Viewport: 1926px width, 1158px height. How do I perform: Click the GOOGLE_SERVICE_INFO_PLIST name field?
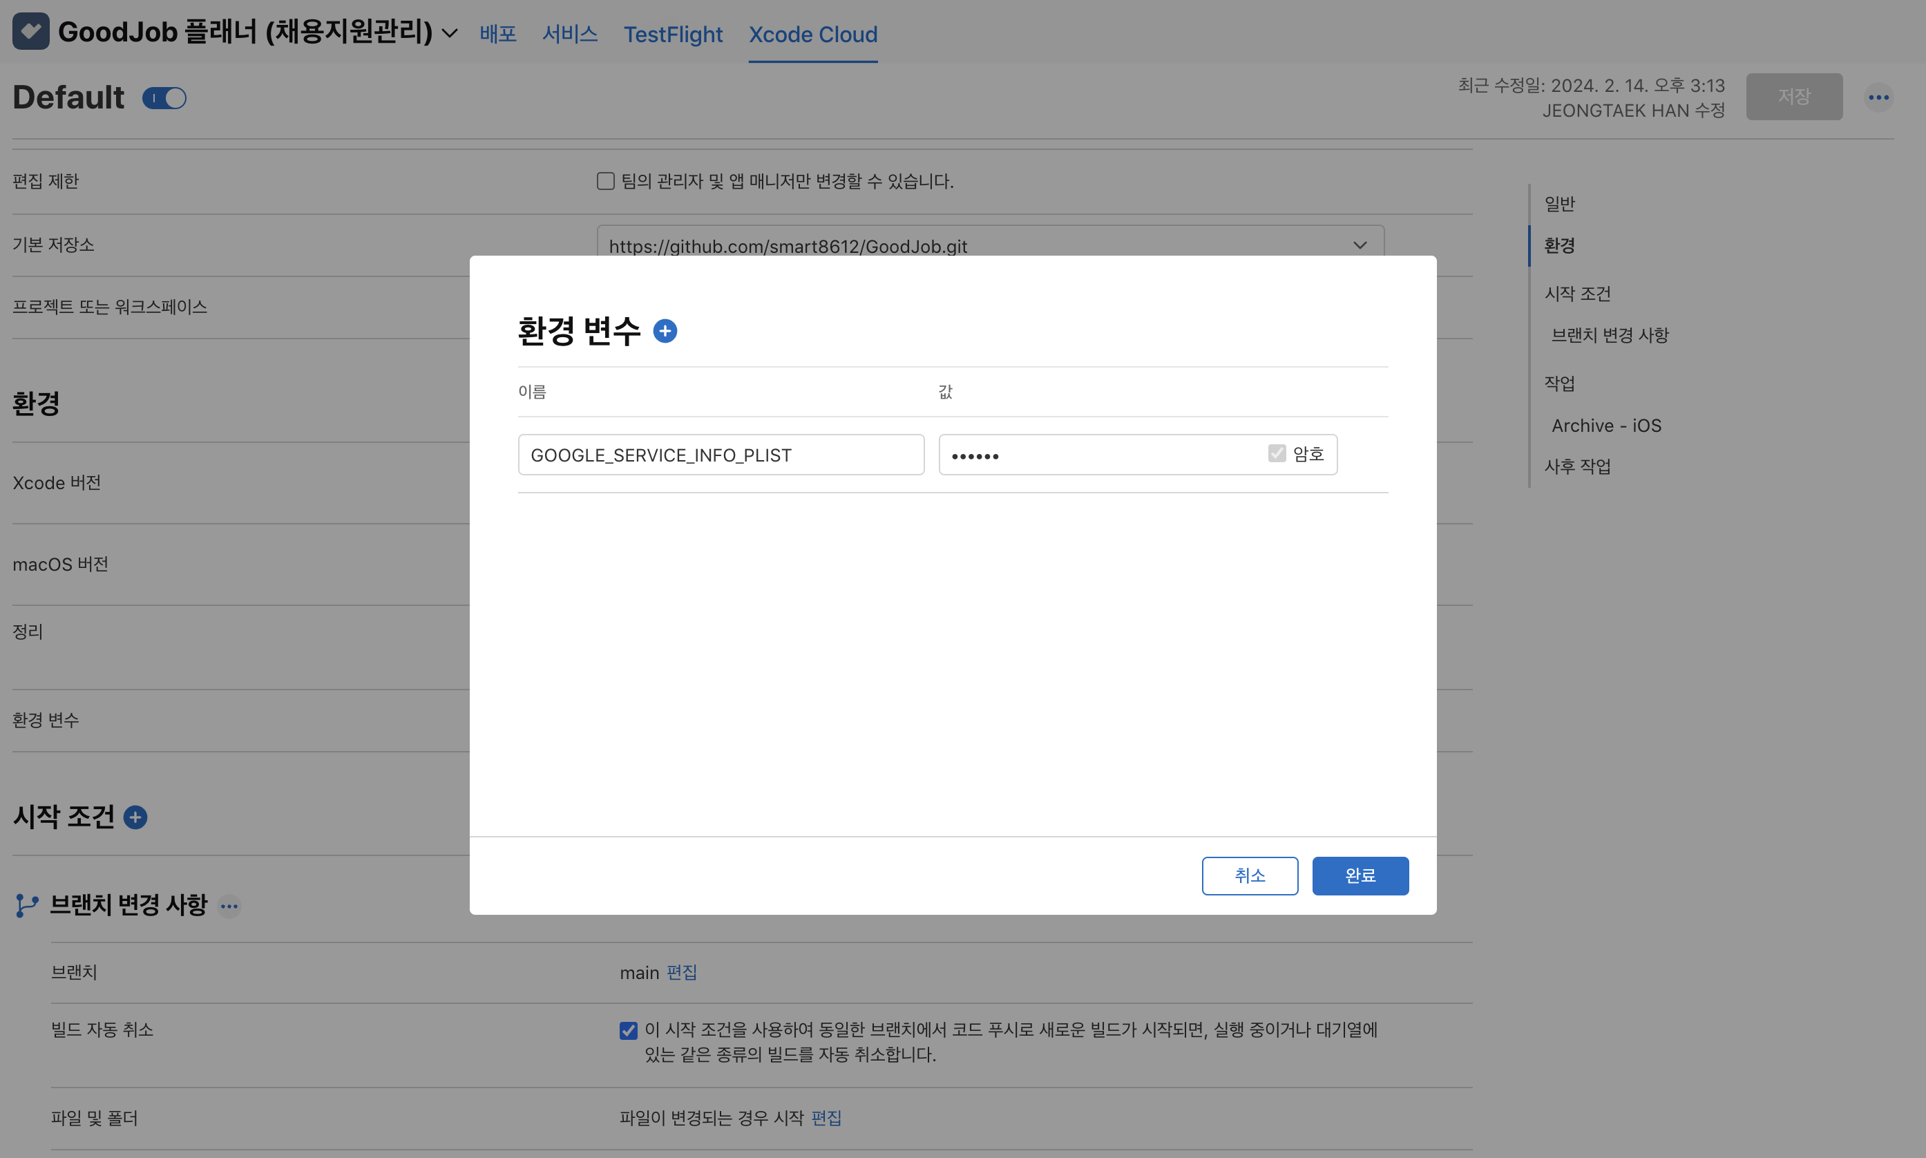721,455
